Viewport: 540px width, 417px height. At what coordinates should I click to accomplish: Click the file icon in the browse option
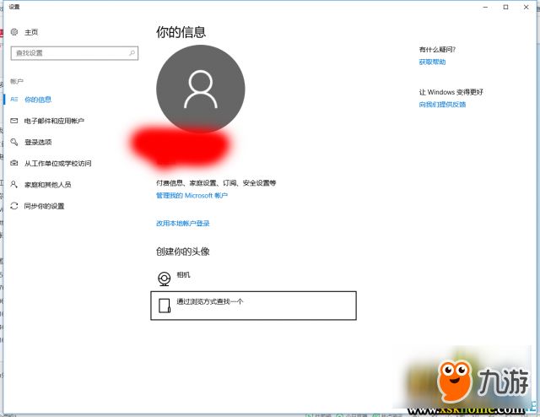click(164, 305)
